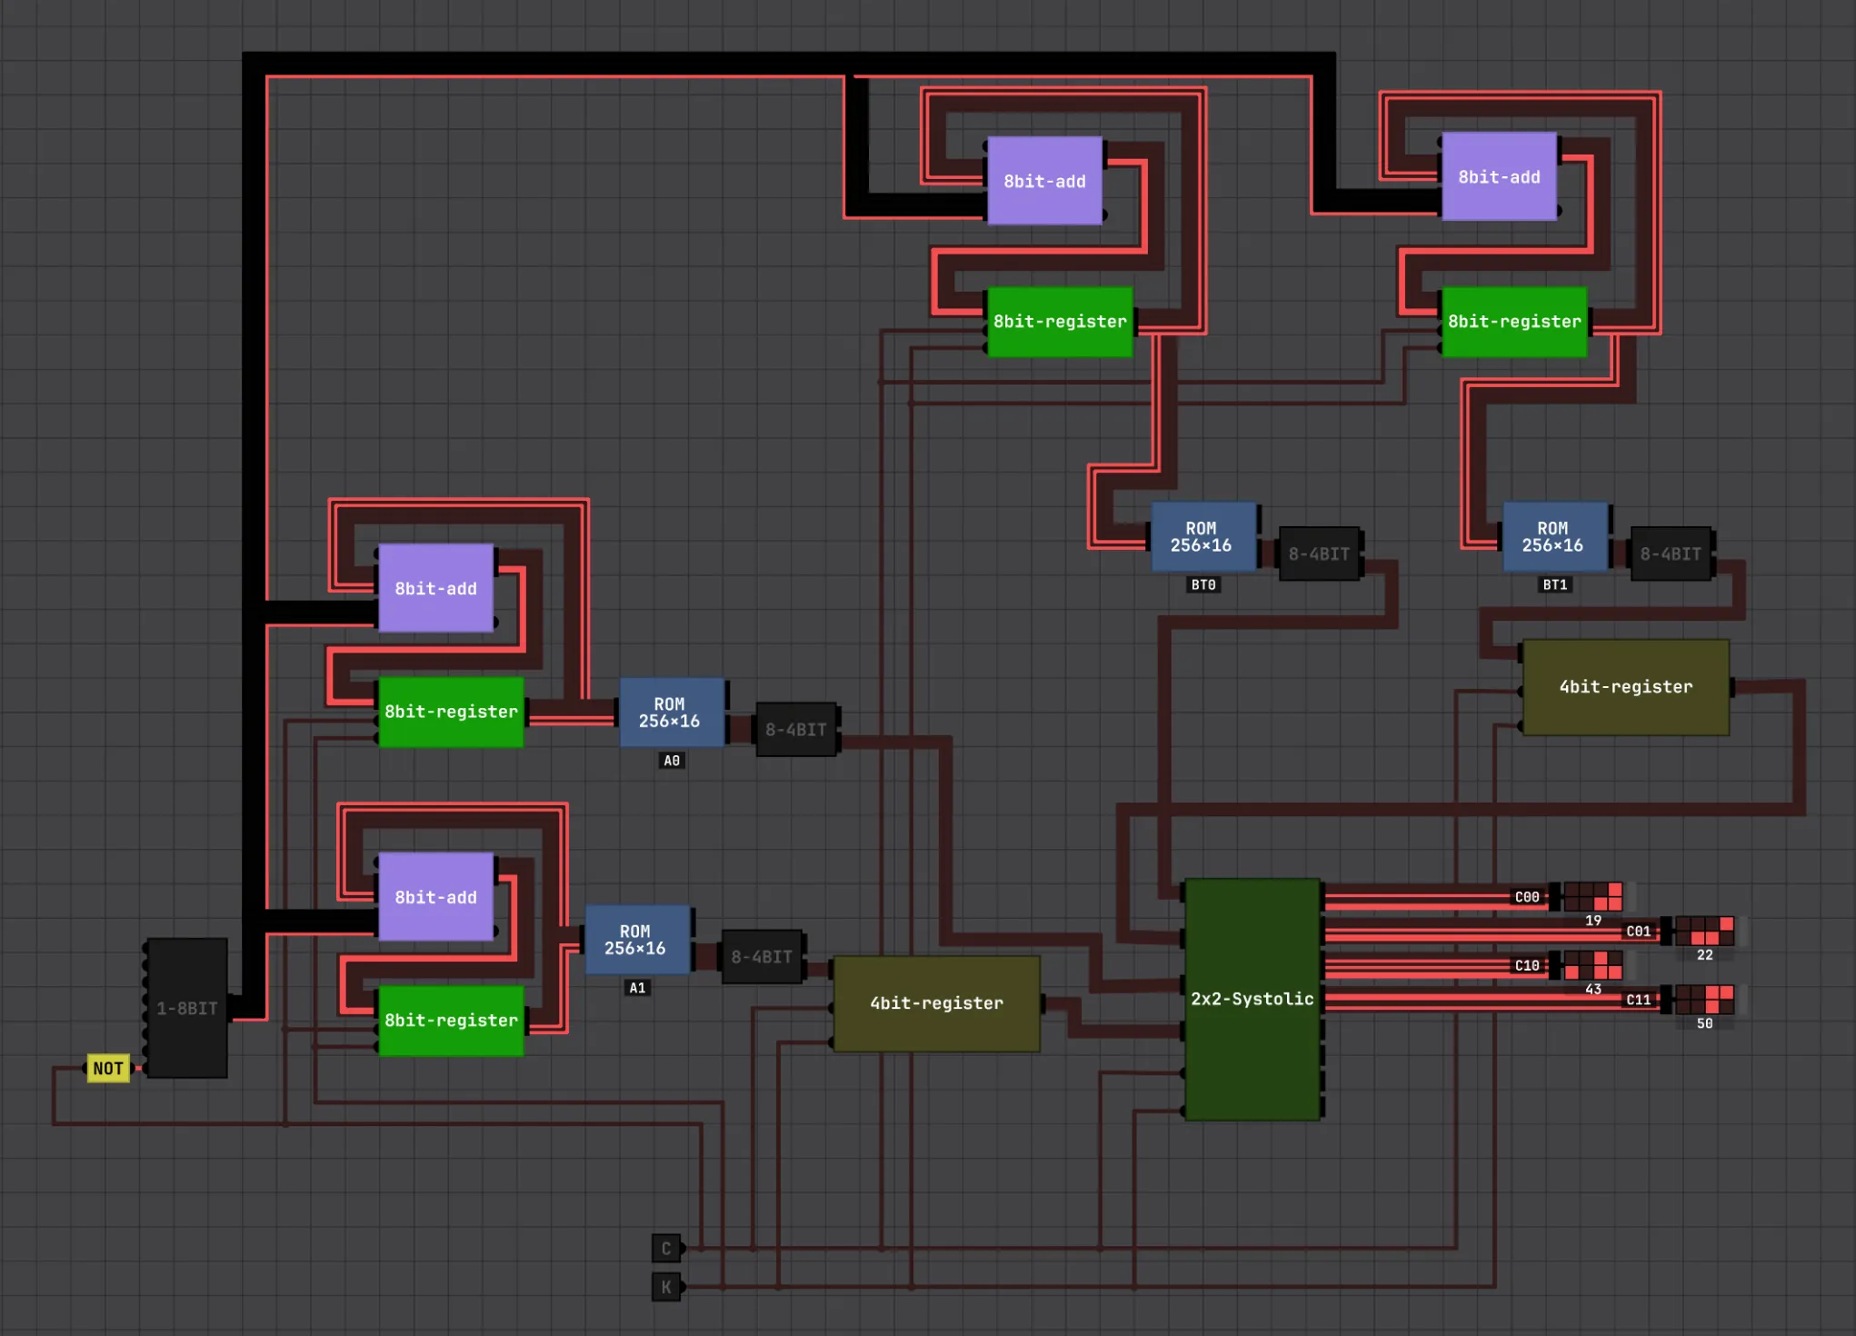Click the C00 LED display showing 19

click(x=1593, y=897)
